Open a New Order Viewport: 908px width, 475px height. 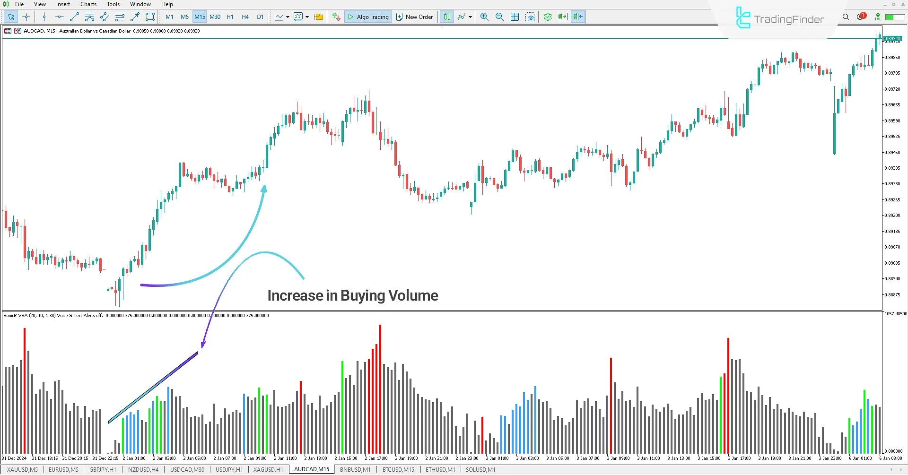[415, 17]
